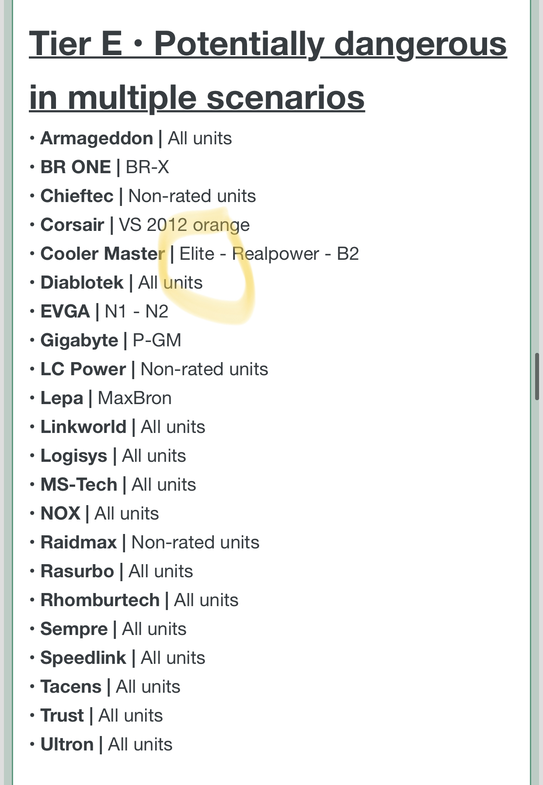543x785 pixels.
Task: Click the Lepa MaxBron entry
Action: point(106,398)
